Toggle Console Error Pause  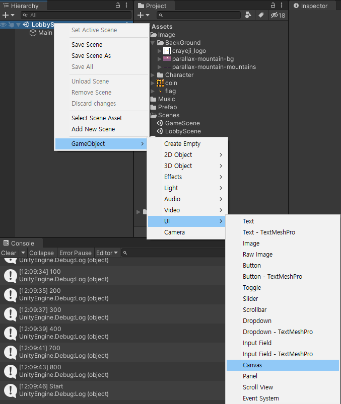76,253
